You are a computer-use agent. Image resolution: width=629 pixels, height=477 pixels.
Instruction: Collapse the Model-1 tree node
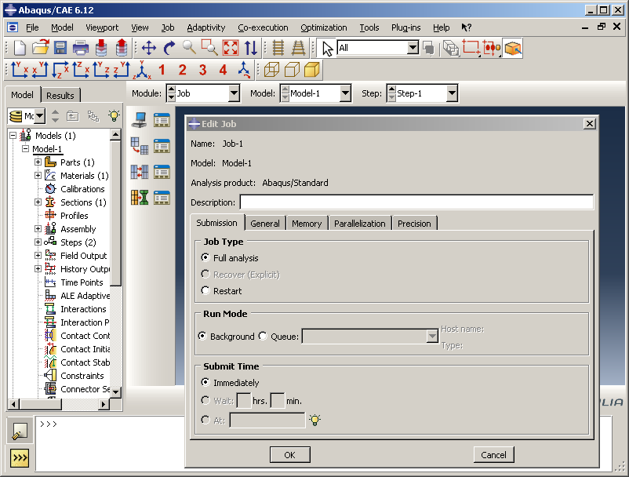(25, 149)
